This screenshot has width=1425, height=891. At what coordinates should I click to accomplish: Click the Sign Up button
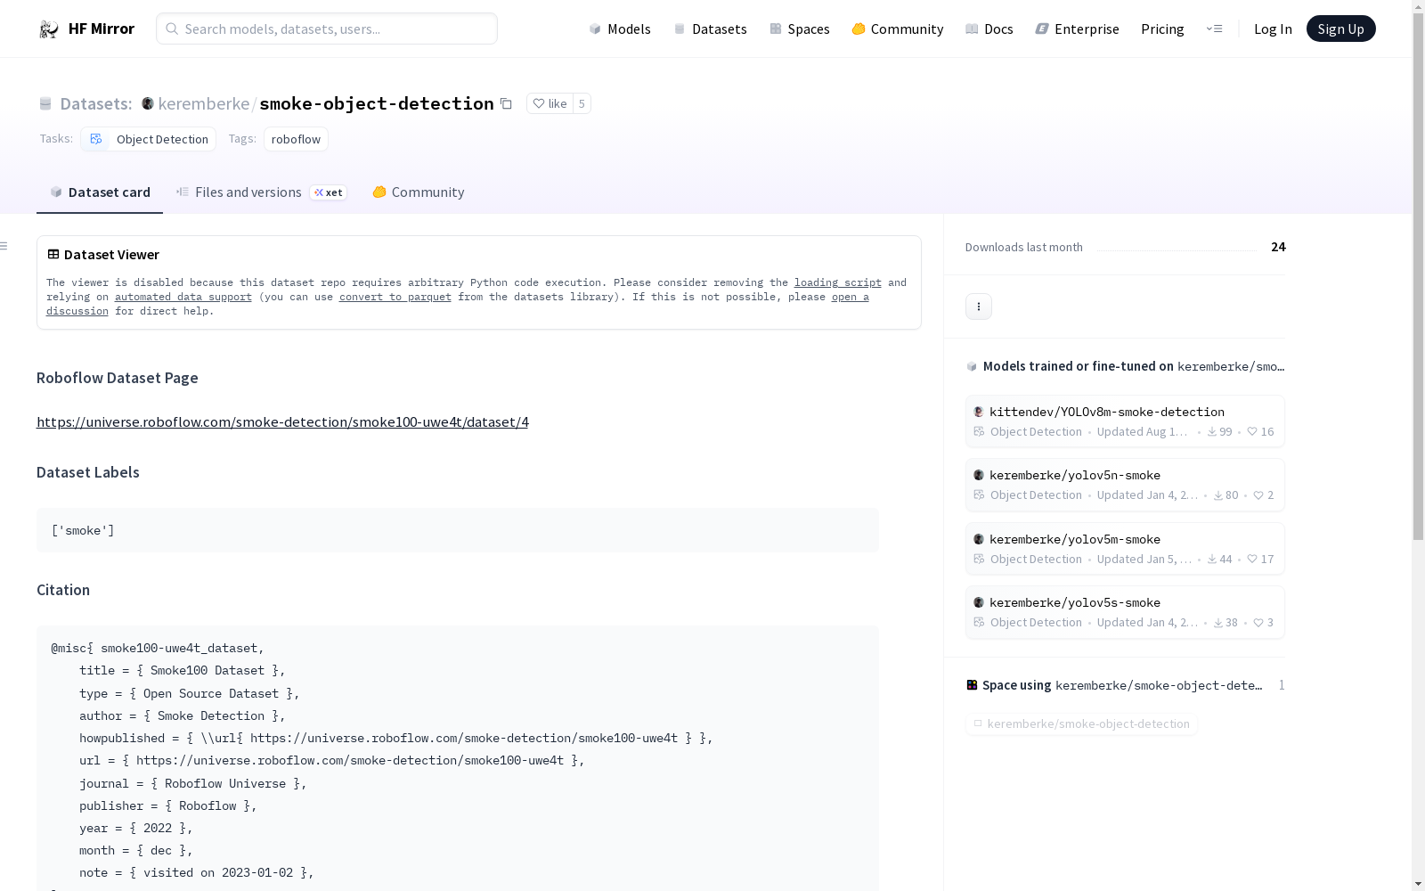tap(1340, 29)
